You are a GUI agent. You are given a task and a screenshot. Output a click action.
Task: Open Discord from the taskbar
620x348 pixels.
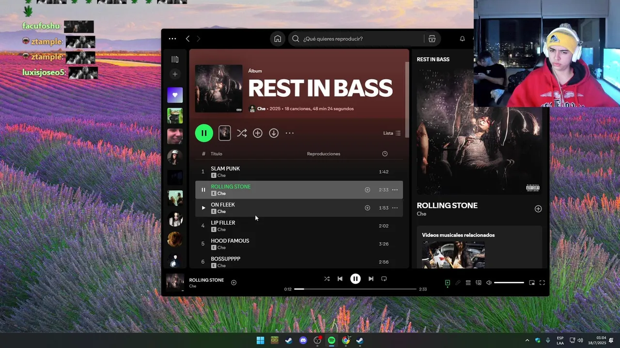303,340
